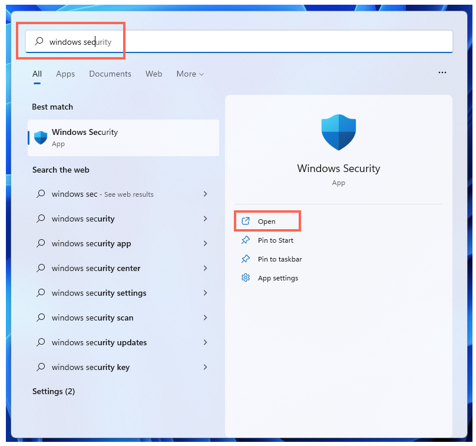The image size is (476, 446).
Task: Click the search icon next to 'windows security settings'
Action: click(41, 293)
